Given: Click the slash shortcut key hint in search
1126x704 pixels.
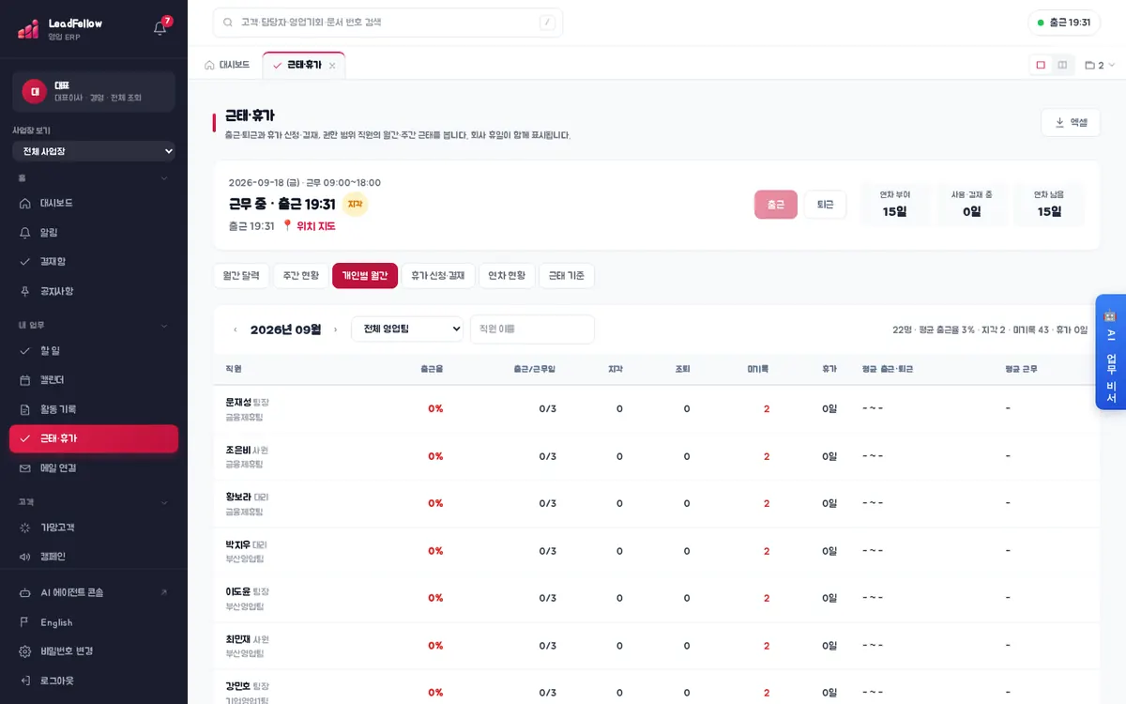Looking at the screenshot, I should (547, 23).
